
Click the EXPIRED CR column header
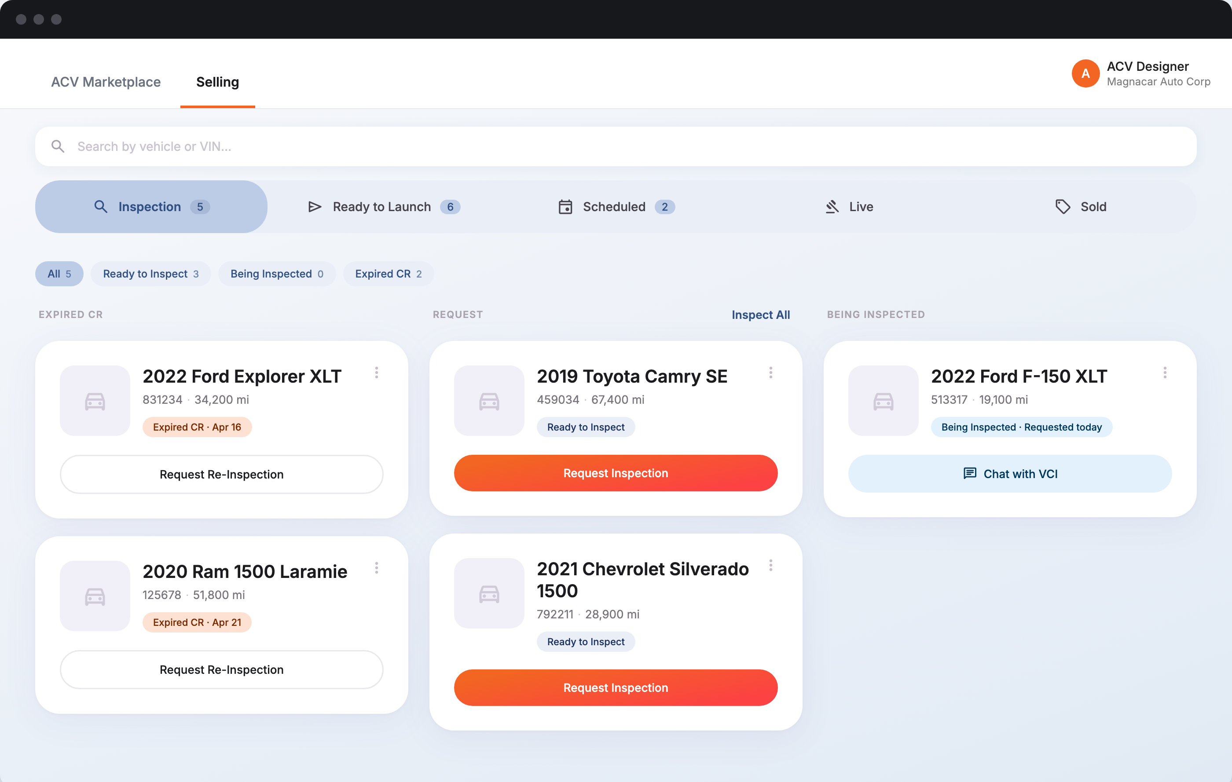click(70, 314)
